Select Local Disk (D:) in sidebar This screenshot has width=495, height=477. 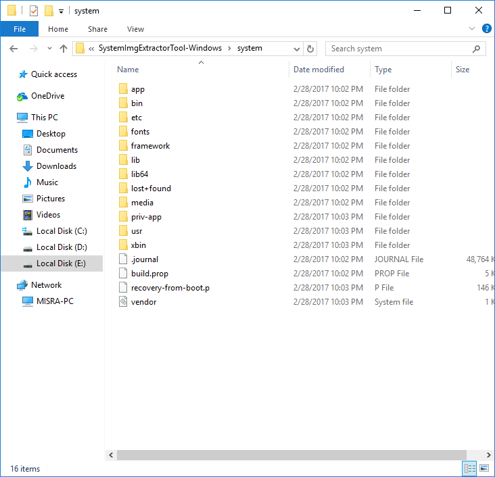click(x=62, y=247)
